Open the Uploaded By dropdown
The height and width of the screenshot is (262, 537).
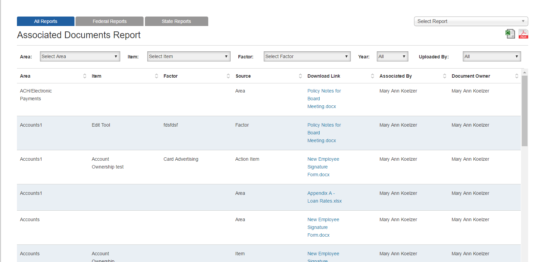click(x=492, y=56)
